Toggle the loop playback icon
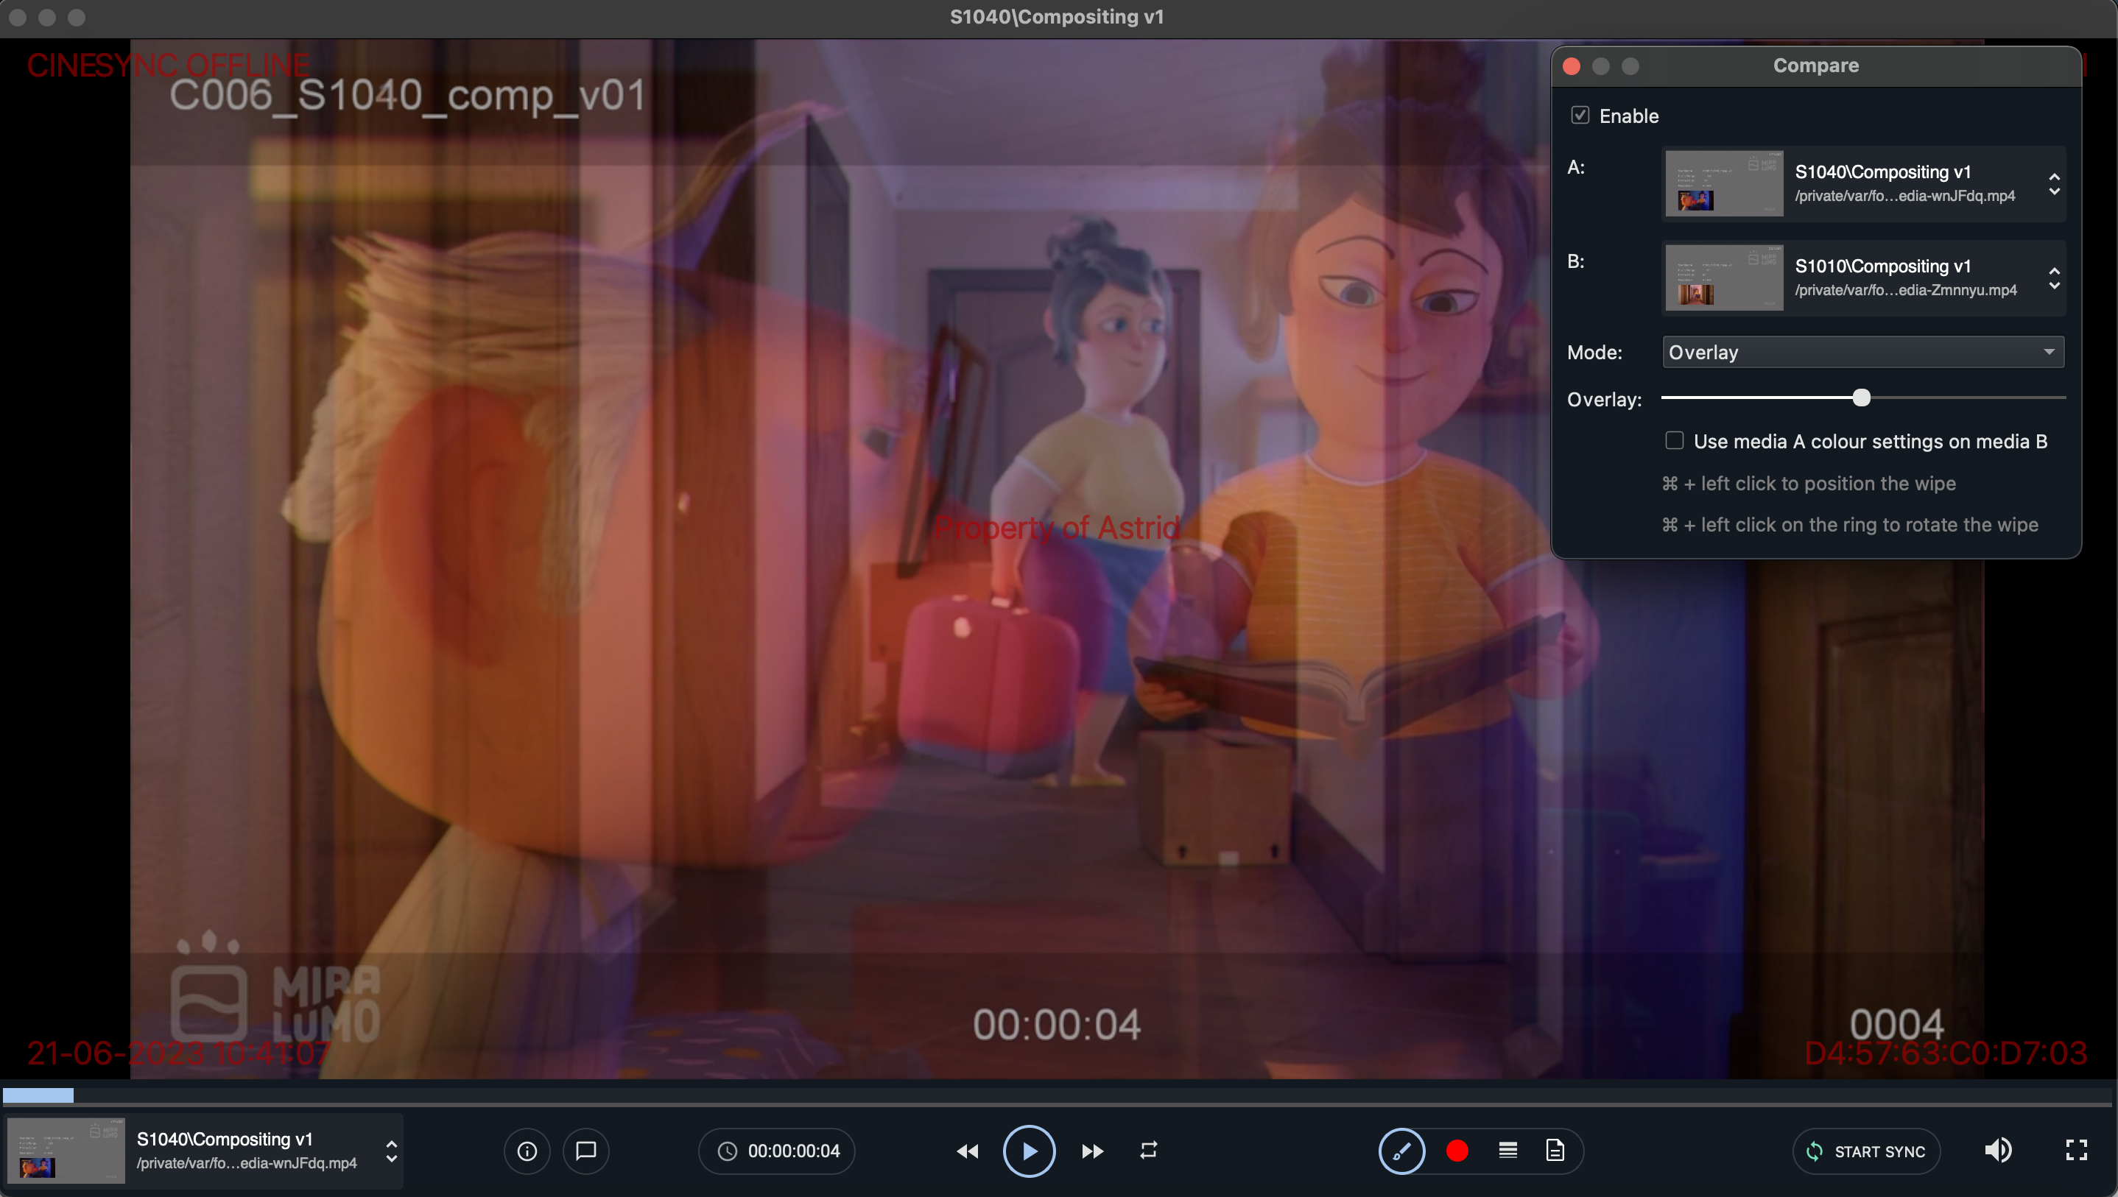 (x=1149, y=1150)
